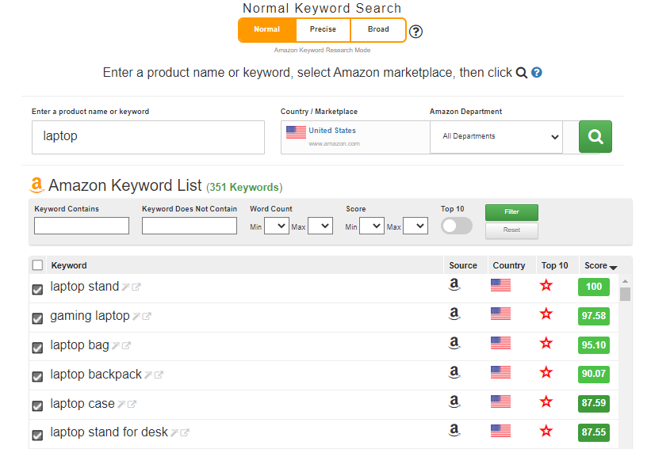Click the pencil icon next to laptop case
This screenshot has height=449, width=651.
pos(121,404)
